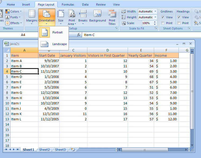Expand the Width Automatic dropdown

tap(155, 11)
